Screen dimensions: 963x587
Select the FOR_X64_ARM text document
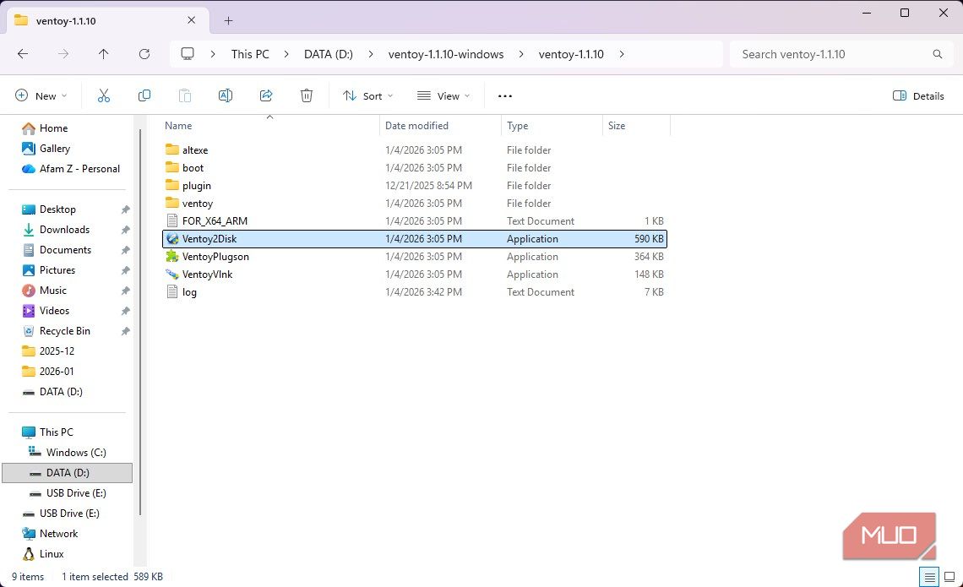coord(415,221)
